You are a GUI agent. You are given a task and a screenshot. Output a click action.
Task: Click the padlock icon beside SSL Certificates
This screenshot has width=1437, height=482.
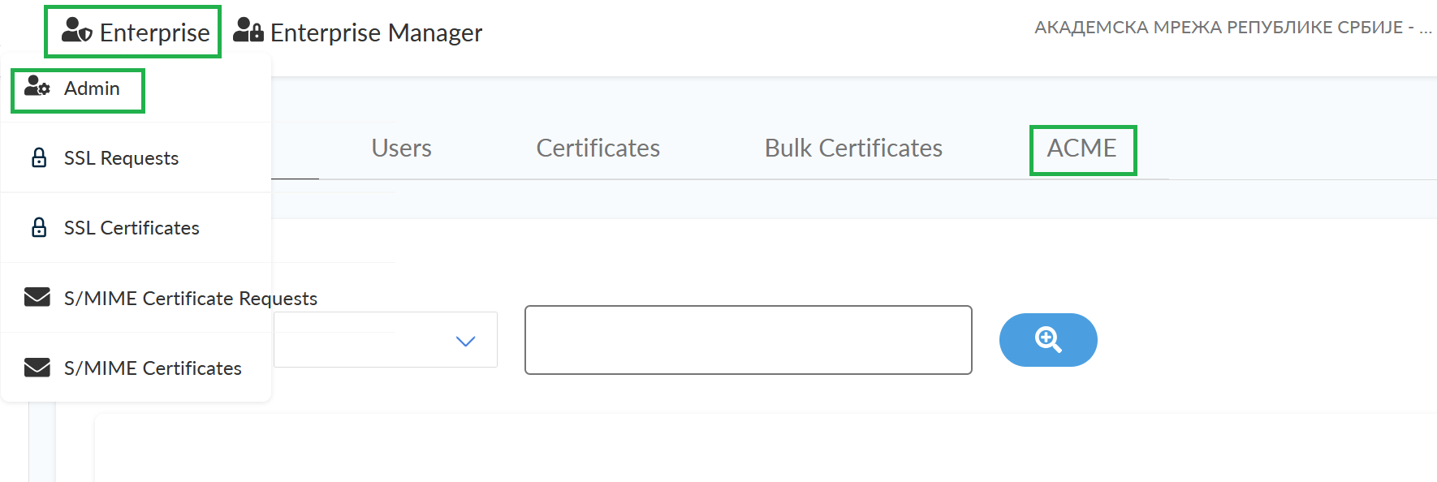click(38, 227)
